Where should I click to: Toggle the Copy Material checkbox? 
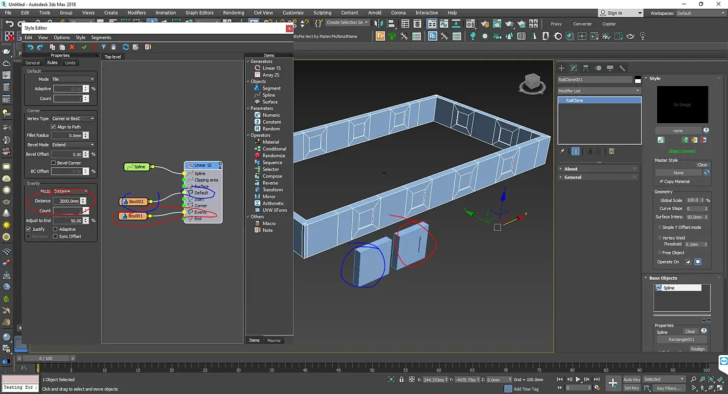click(x=661, y=181)
